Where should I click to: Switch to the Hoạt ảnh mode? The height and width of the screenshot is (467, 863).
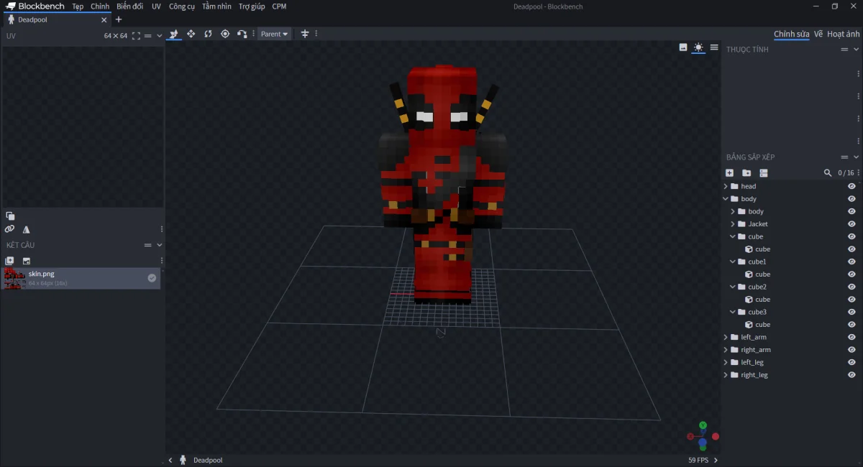843,34
